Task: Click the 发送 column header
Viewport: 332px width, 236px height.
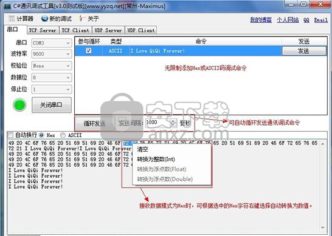Action: 304,42
